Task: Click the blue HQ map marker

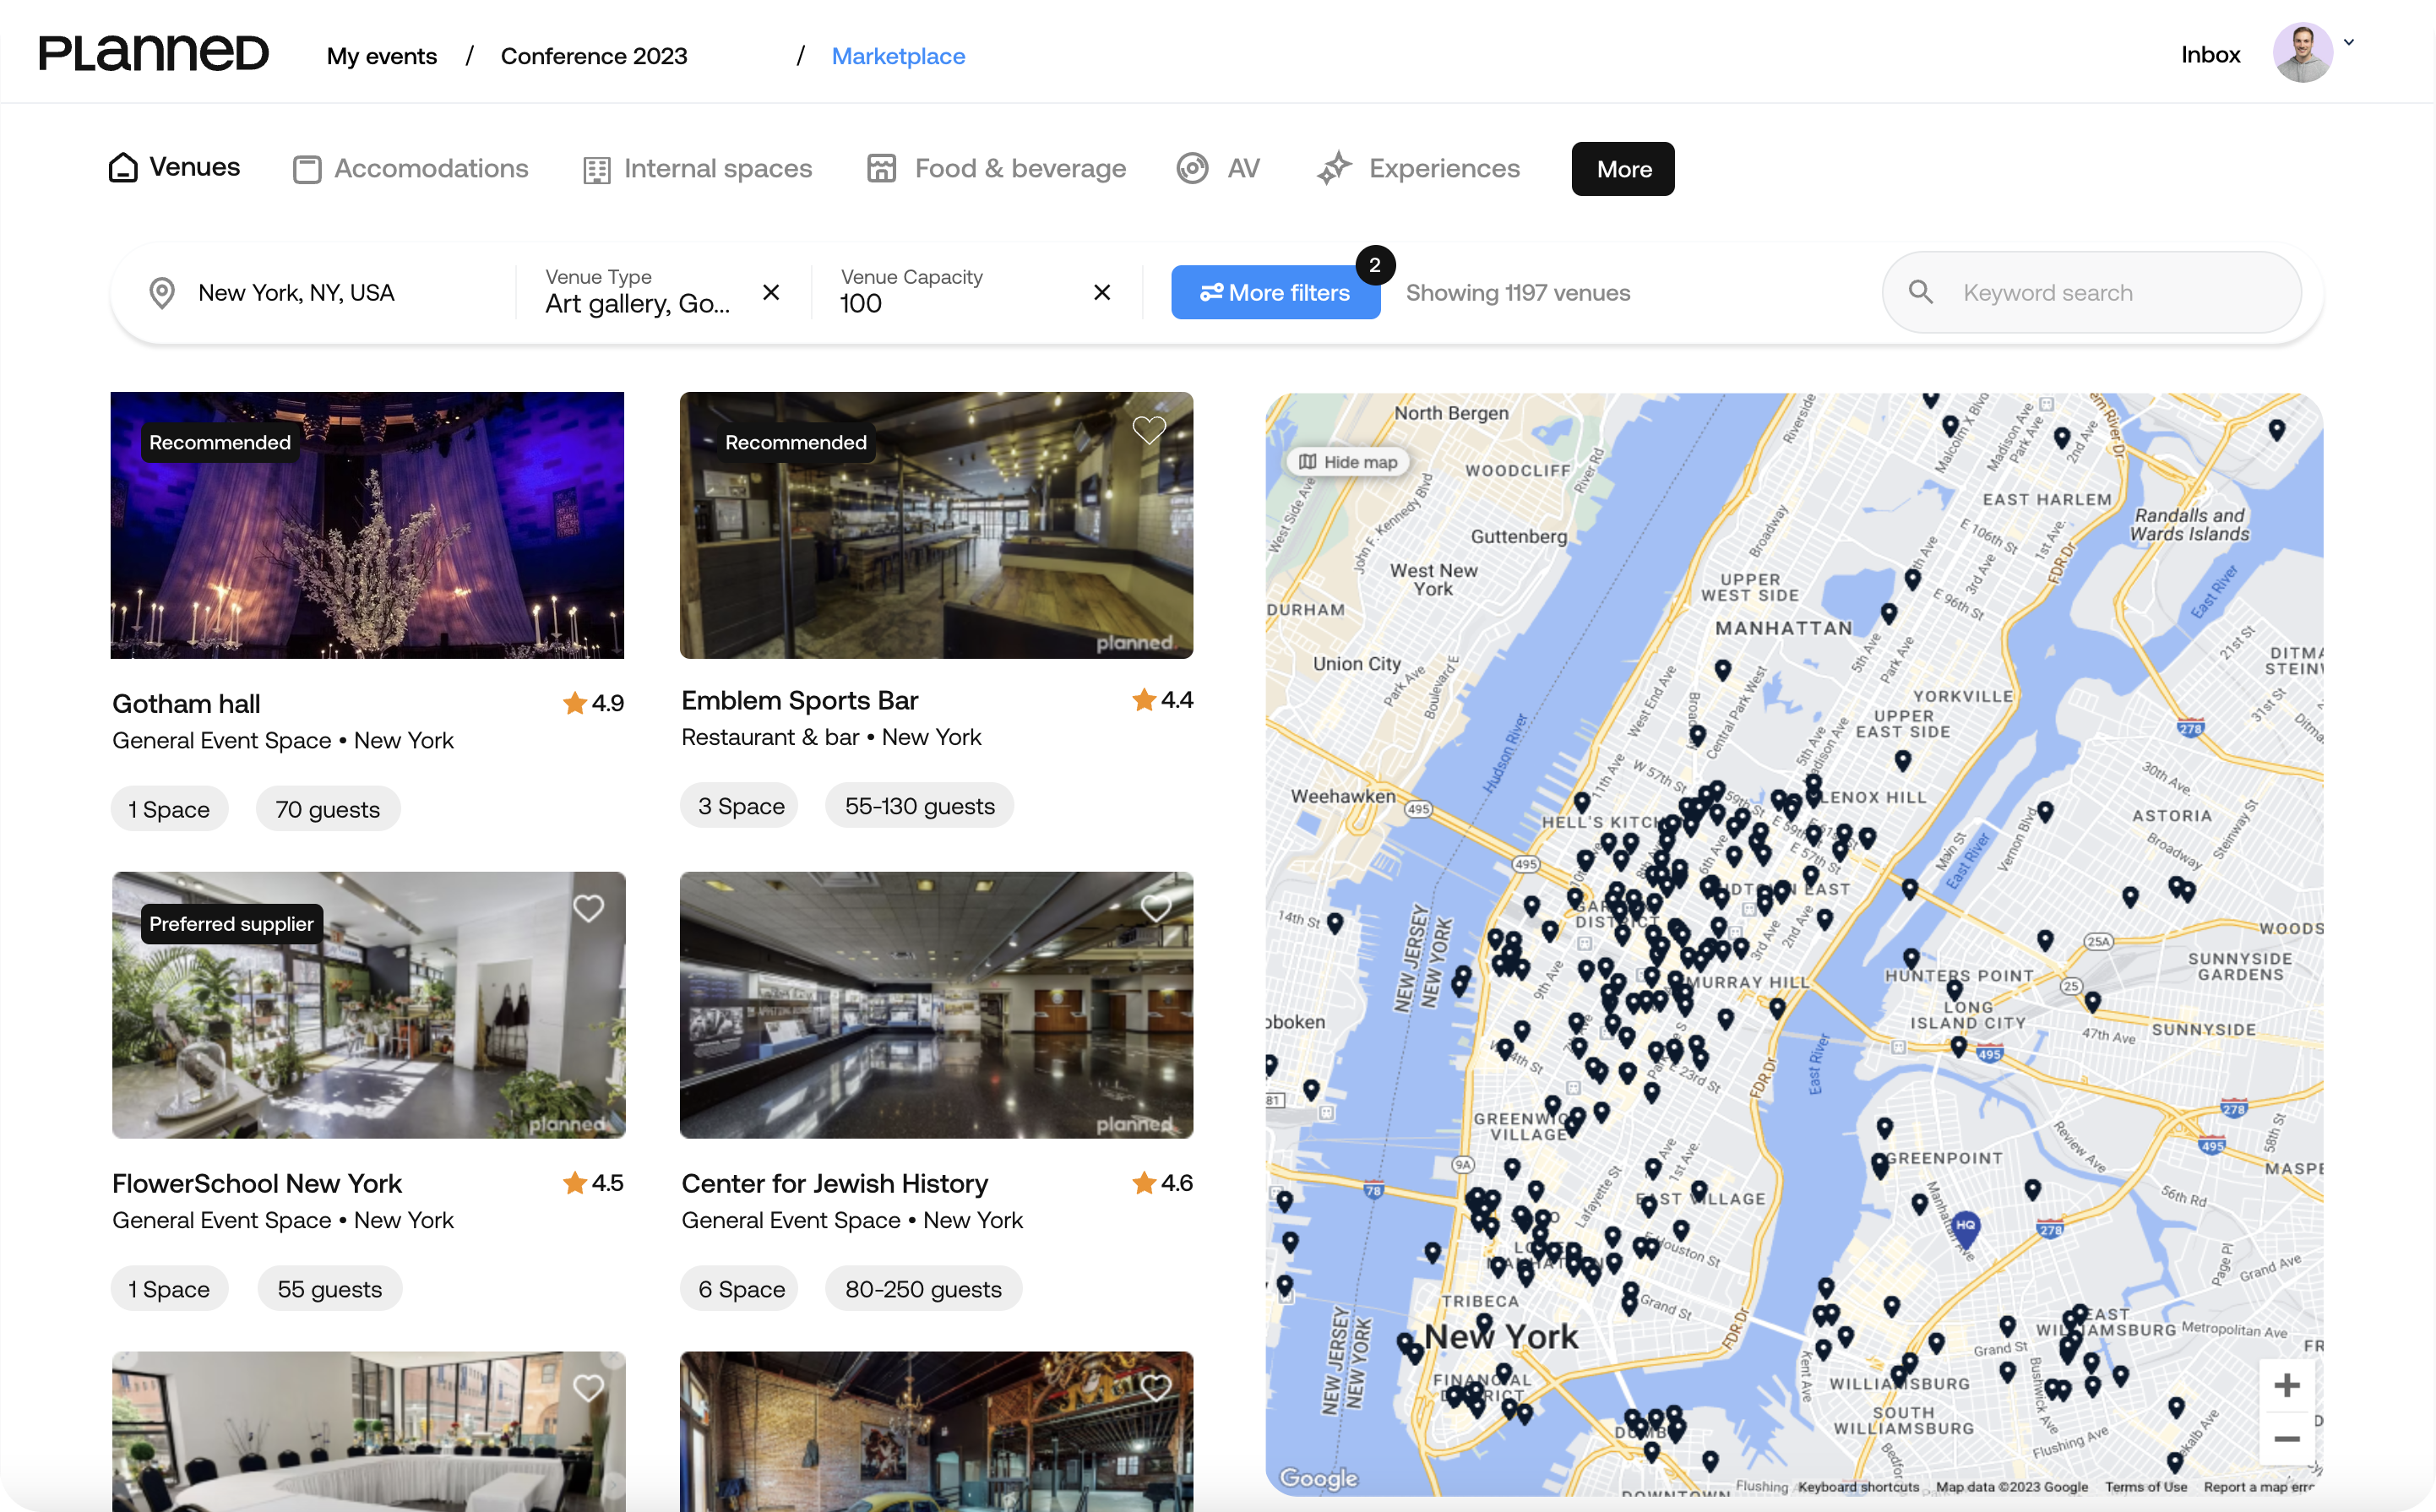Action: pyautogui.click(x=1965, y=1227)
